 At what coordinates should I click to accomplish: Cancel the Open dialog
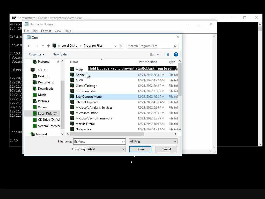[x=166, y=149]
